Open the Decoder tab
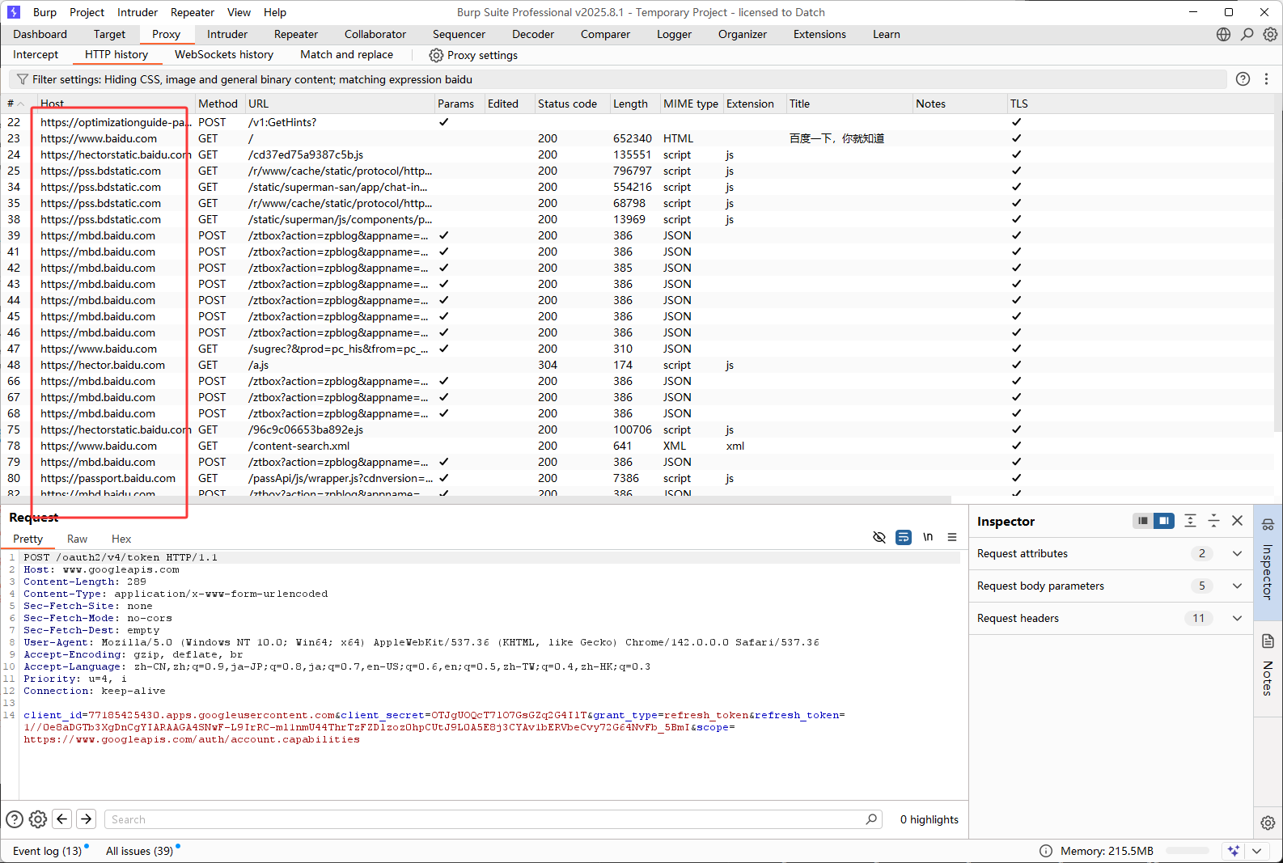The height and width of the screenshot is (863, 1283). point(533,34)
